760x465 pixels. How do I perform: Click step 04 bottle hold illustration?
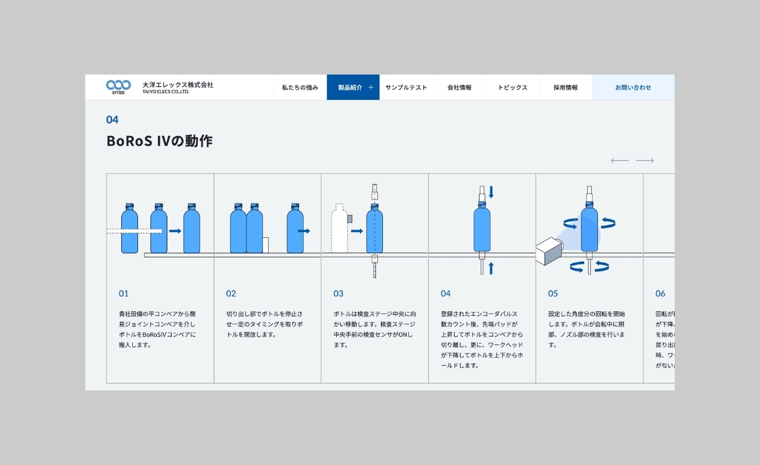click(x=482, y=230)
